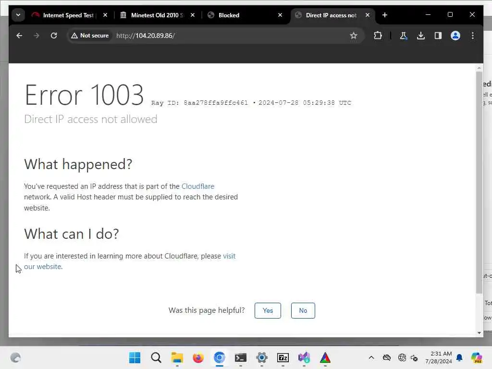
Task: Open Windows Search from taskbar
Action: click(x=156, y=357)
